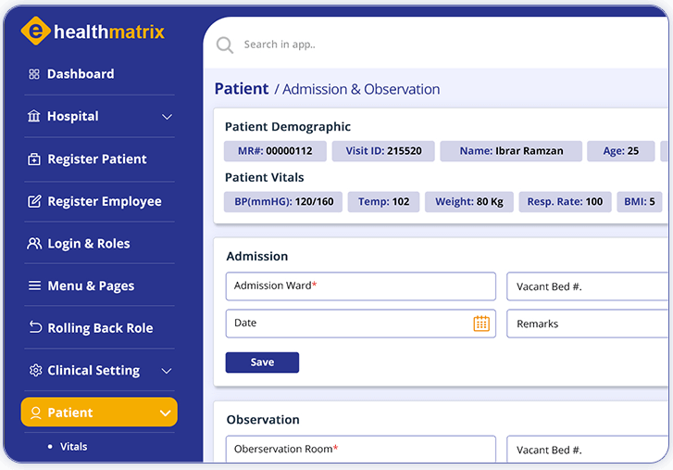Click the eHealthMatrix logo icon
This screenshot has height=470, width=673.
[35, 31]
